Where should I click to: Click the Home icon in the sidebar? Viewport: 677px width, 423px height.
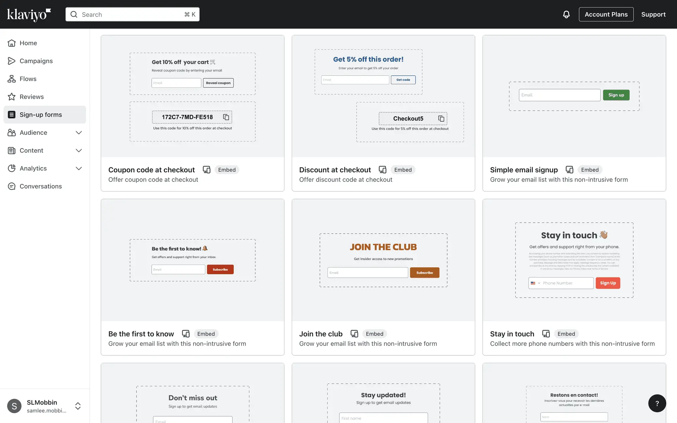click(x=12, y=43)
